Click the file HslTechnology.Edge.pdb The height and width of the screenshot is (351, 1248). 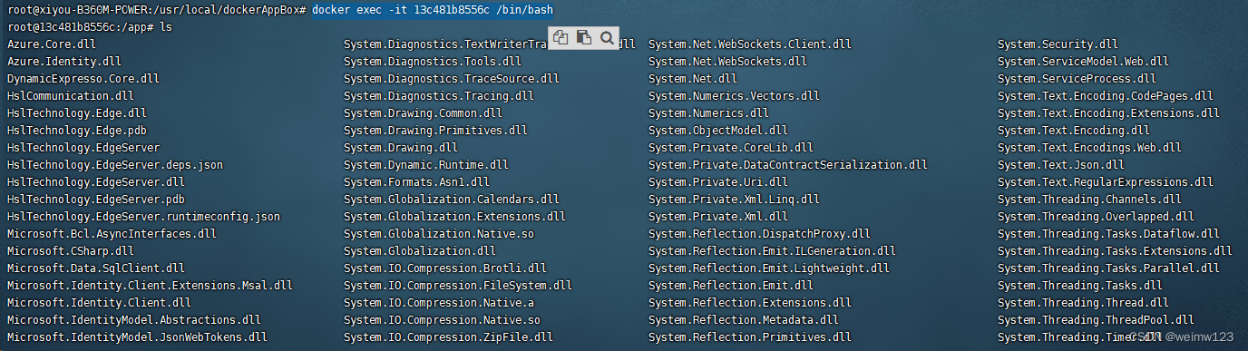77,130
